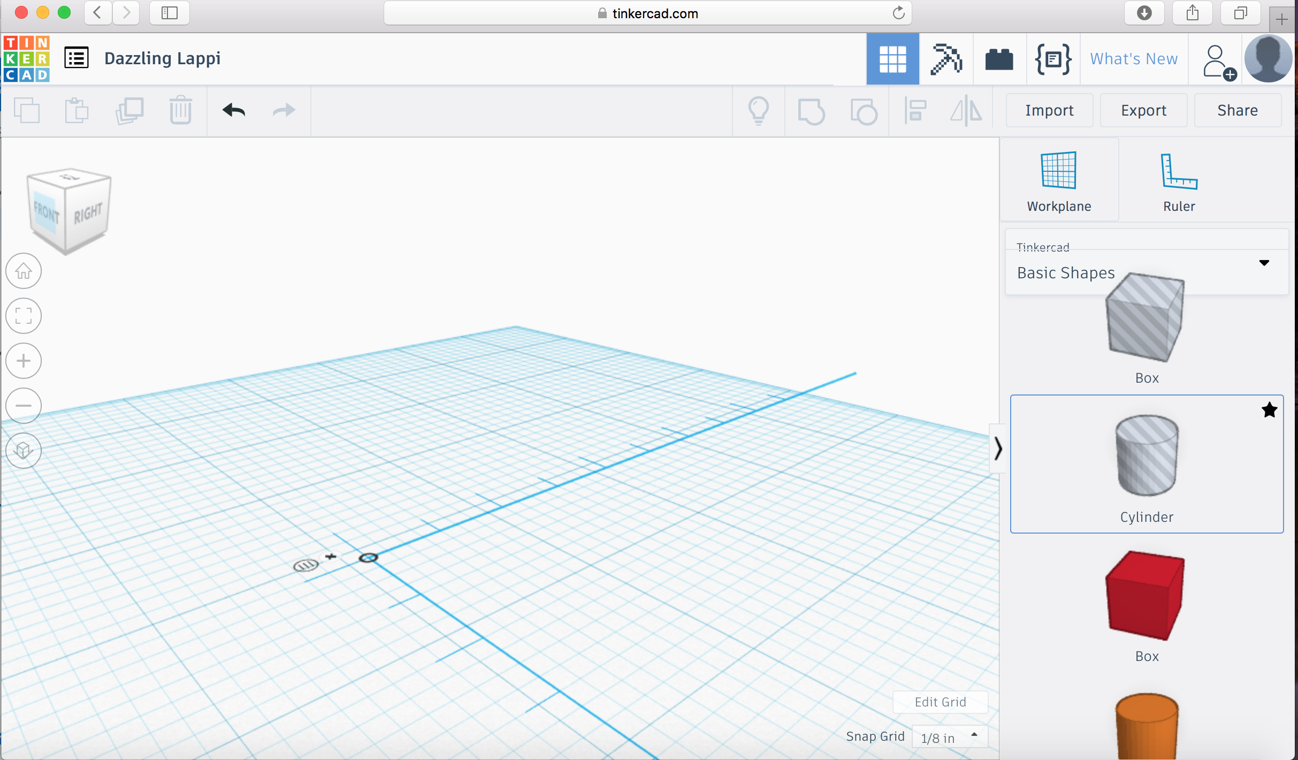
Task: Click the Ungroup shapes icon
Action: 864,111
